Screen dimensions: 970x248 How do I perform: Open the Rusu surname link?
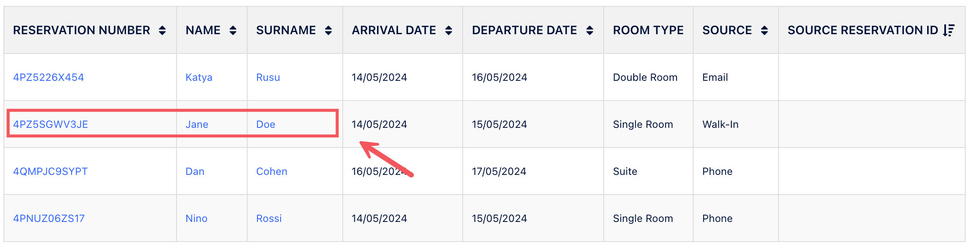tap(268, 77)
